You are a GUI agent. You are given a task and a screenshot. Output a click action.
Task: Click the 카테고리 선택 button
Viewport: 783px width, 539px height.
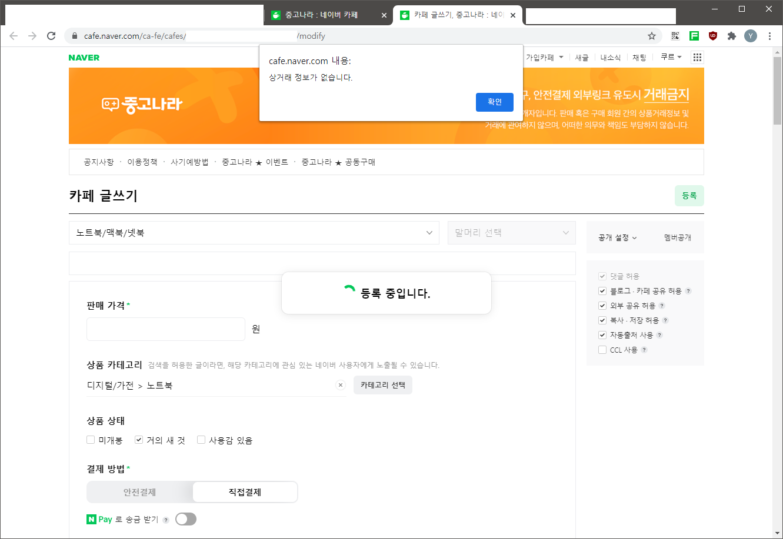pos(383,386)
